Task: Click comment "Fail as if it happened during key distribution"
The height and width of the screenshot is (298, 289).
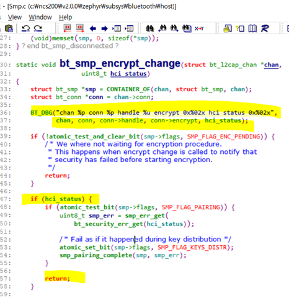Action: click(x=145, y=240)
